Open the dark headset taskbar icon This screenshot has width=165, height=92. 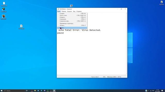click(x=51, y=91)
